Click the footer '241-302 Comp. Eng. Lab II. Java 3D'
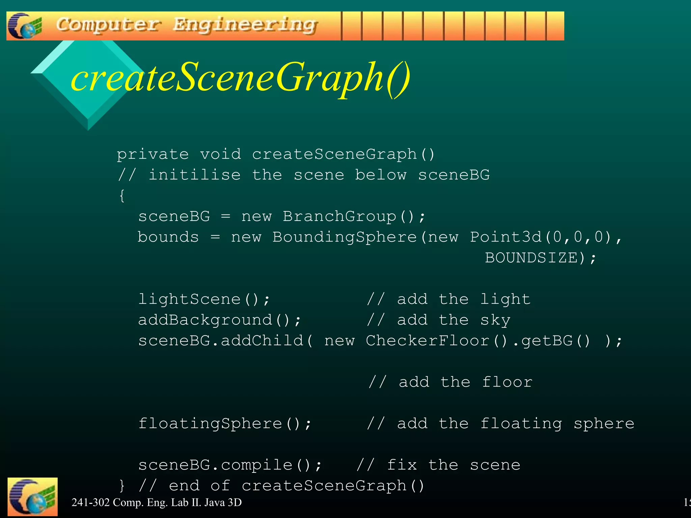Image resolution: width=691 pixels, height=518 pixels. pyautogui.click(x=157, y=502)
